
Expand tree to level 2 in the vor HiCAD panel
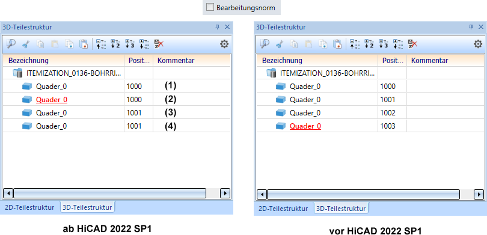[369, 44]
